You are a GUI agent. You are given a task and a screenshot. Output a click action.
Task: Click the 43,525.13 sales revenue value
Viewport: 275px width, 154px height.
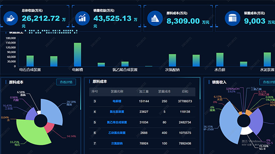pos(112,18)
